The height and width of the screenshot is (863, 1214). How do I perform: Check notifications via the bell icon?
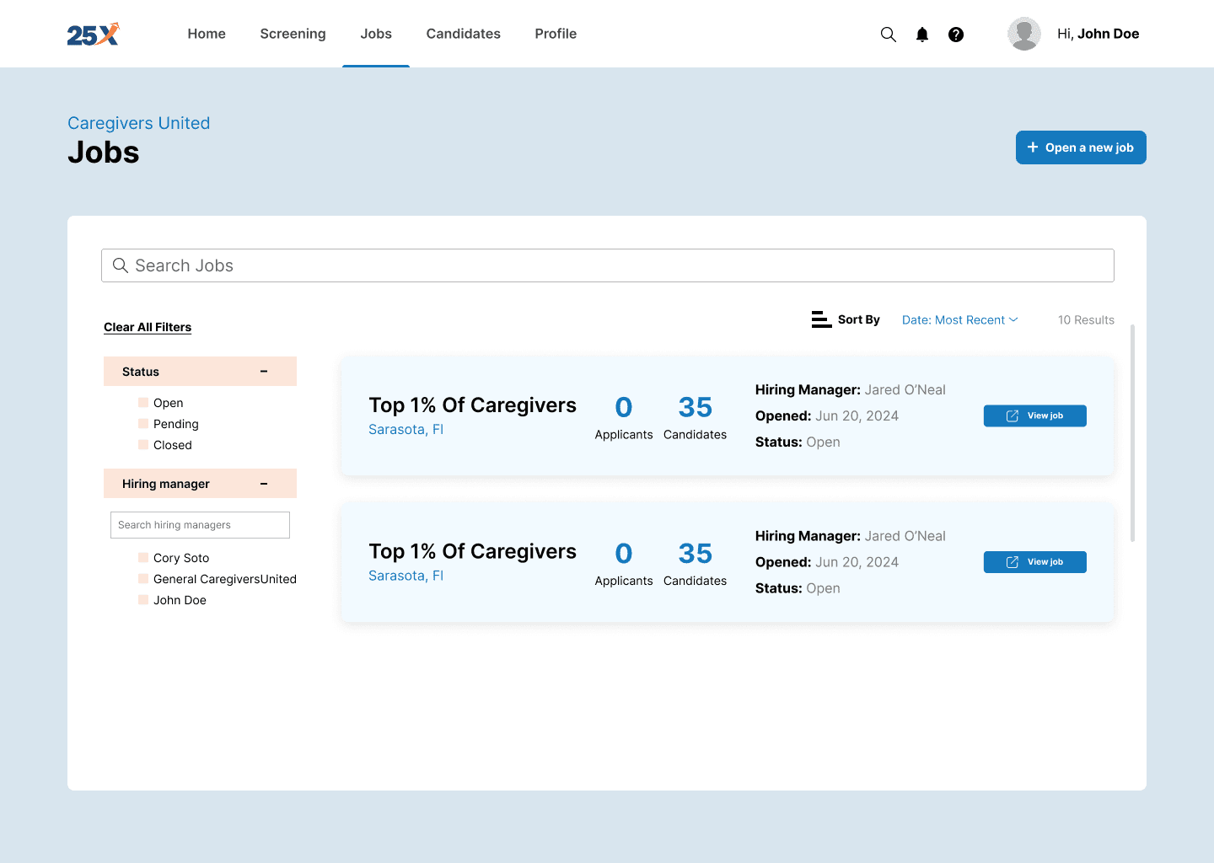tap(921, 34)
